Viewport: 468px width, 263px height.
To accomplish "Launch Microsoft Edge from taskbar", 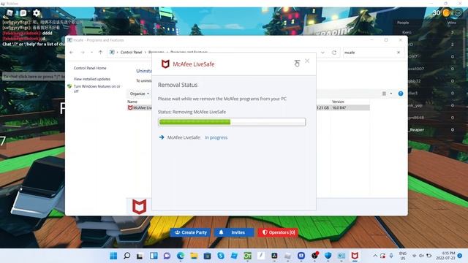I will [x=181, y=256].
